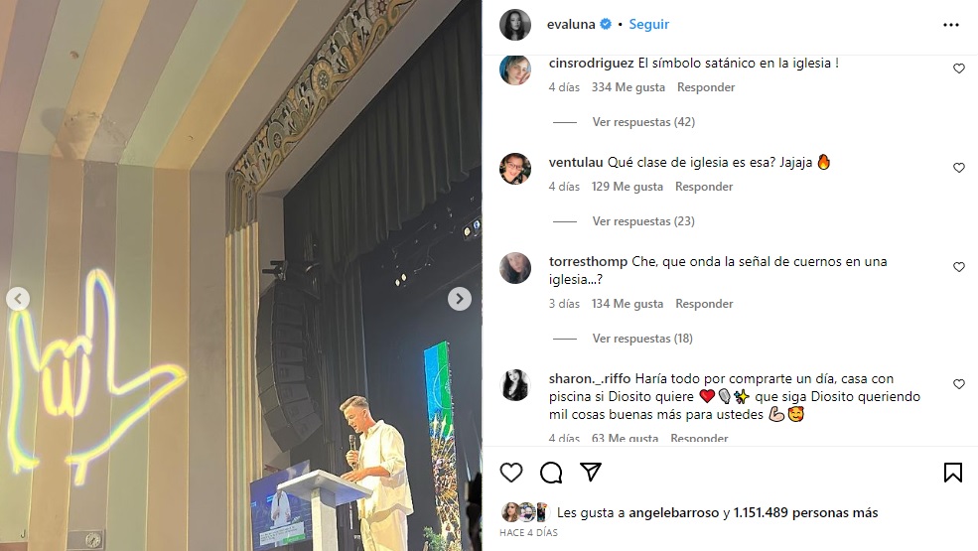Save the post with the bookmark icon
Screen dimensions: 978x551
click(x=952, y=473)
